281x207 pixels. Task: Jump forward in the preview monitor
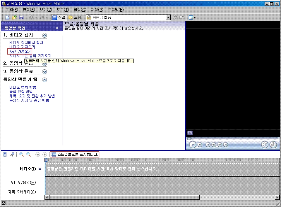tap(226, 145)
